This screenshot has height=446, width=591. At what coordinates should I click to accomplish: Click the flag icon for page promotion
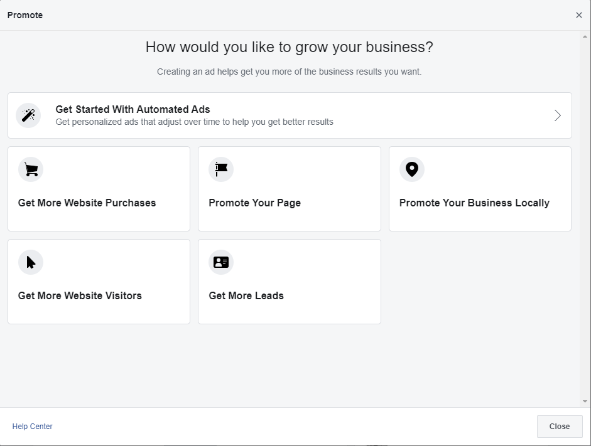point(221,169)
